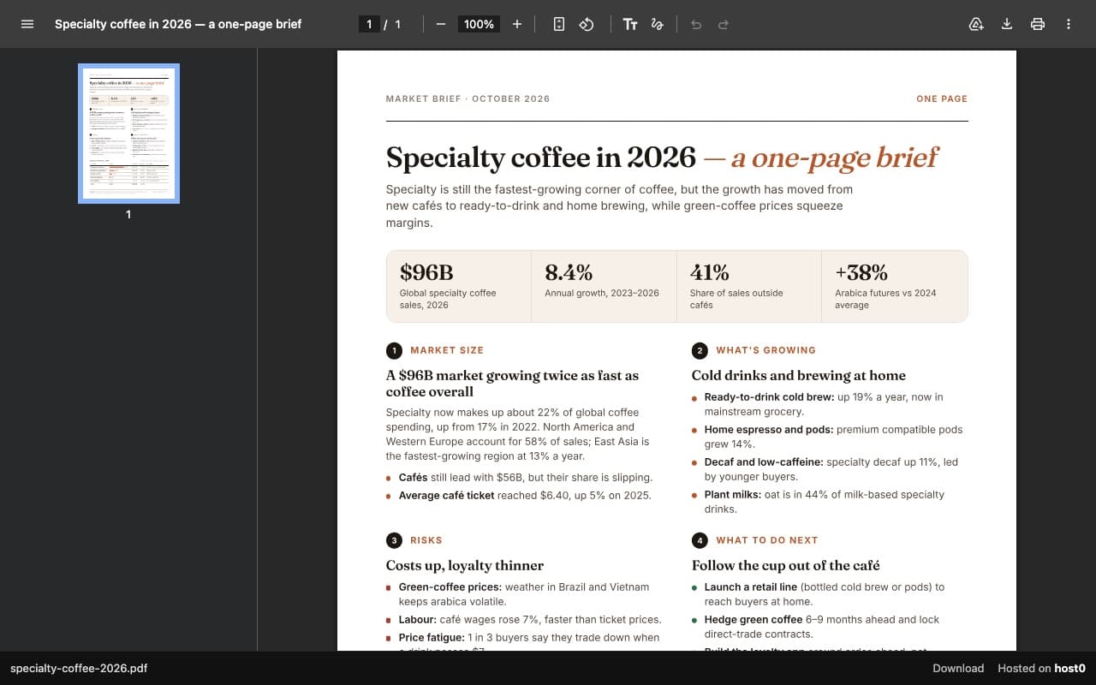The width and height of the screenshot is (1096, 685).
Task: Click the fit to page icon
Action: [559, 24]
